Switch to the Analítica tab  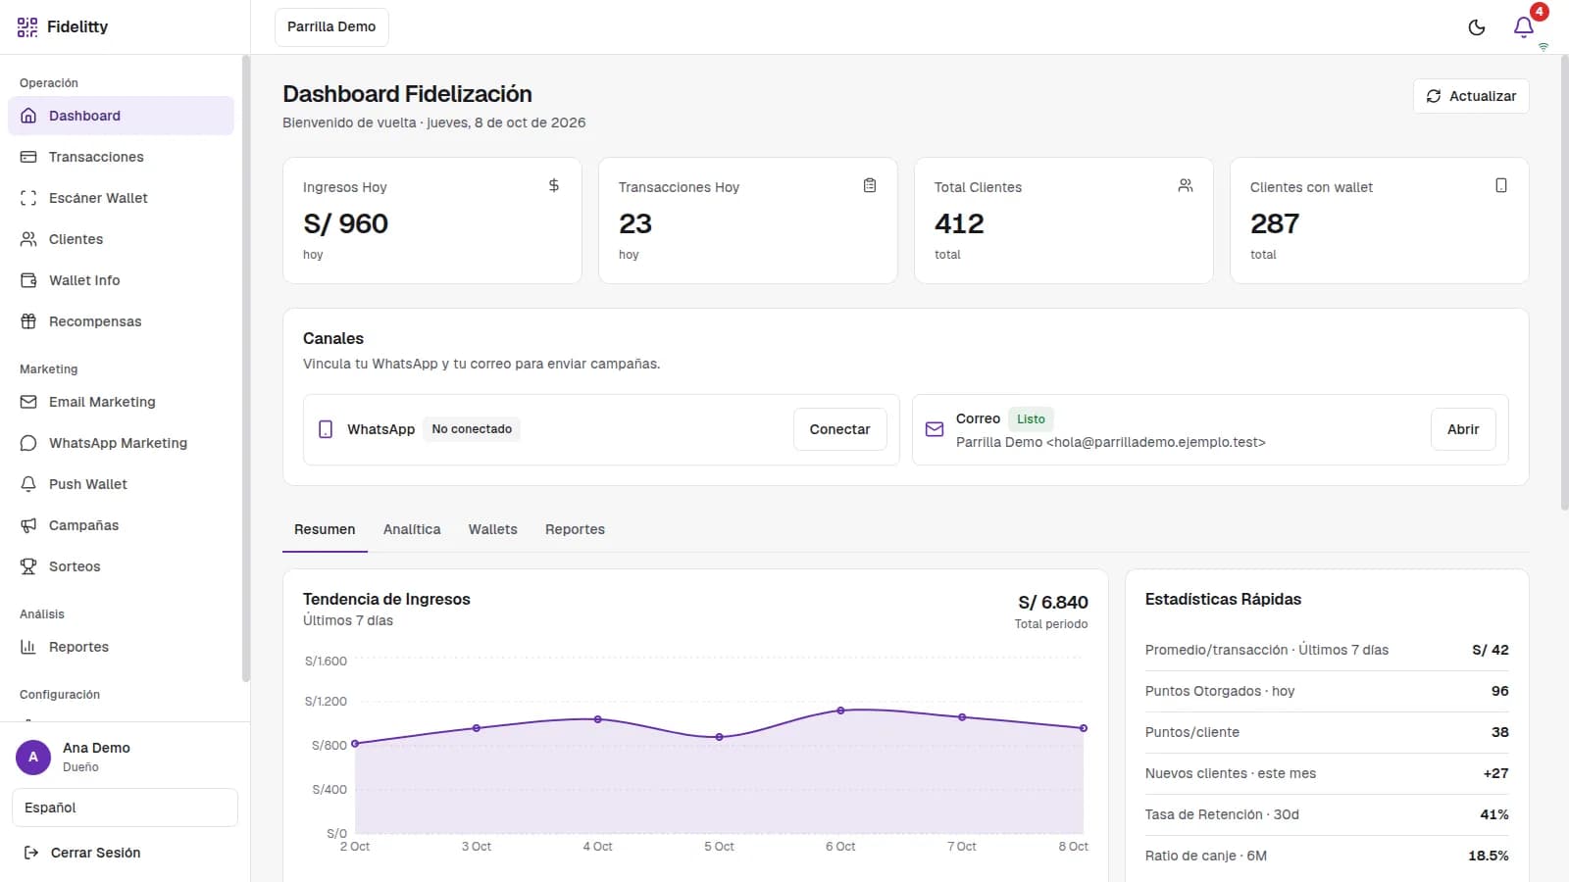[412, 529]
